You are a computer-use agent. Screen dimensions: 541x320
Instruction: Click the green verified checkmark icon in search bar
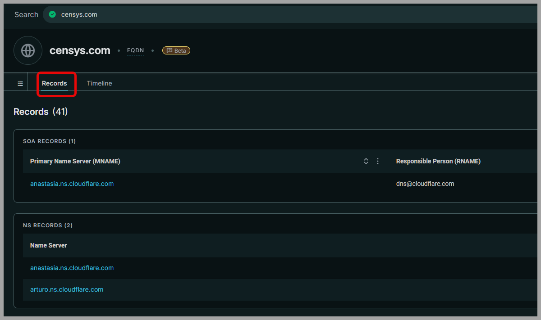52,14
